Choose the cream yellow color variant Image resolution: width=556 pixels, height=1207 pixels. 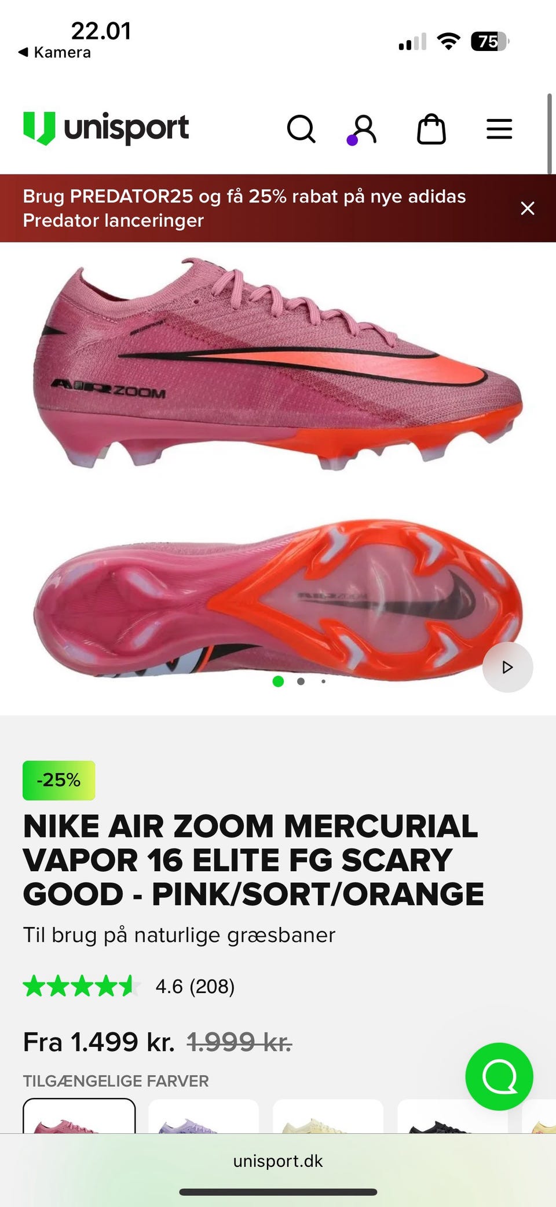328,1116
